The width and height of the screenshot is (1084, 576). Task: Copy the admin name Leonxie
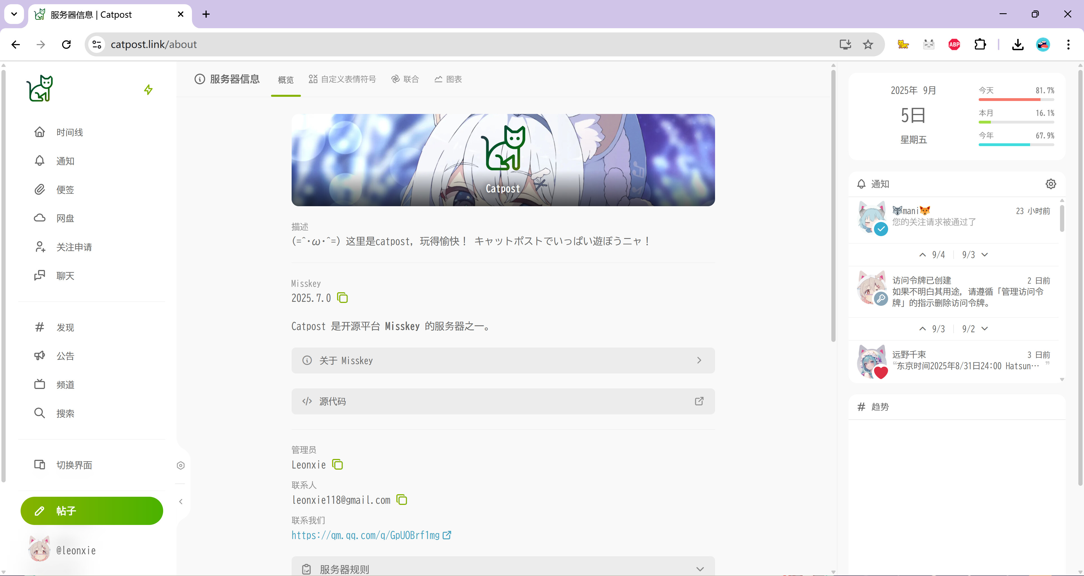338,465
